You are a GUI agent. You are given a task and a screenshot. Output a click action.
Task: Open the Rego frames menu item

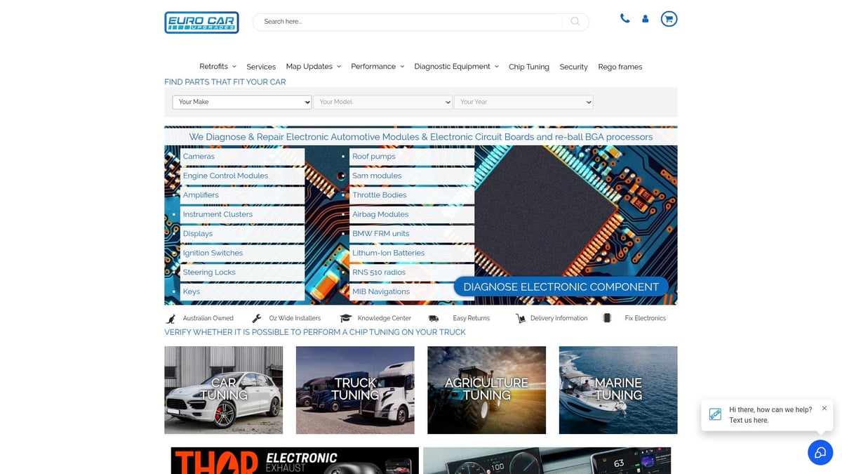point(620,67)
